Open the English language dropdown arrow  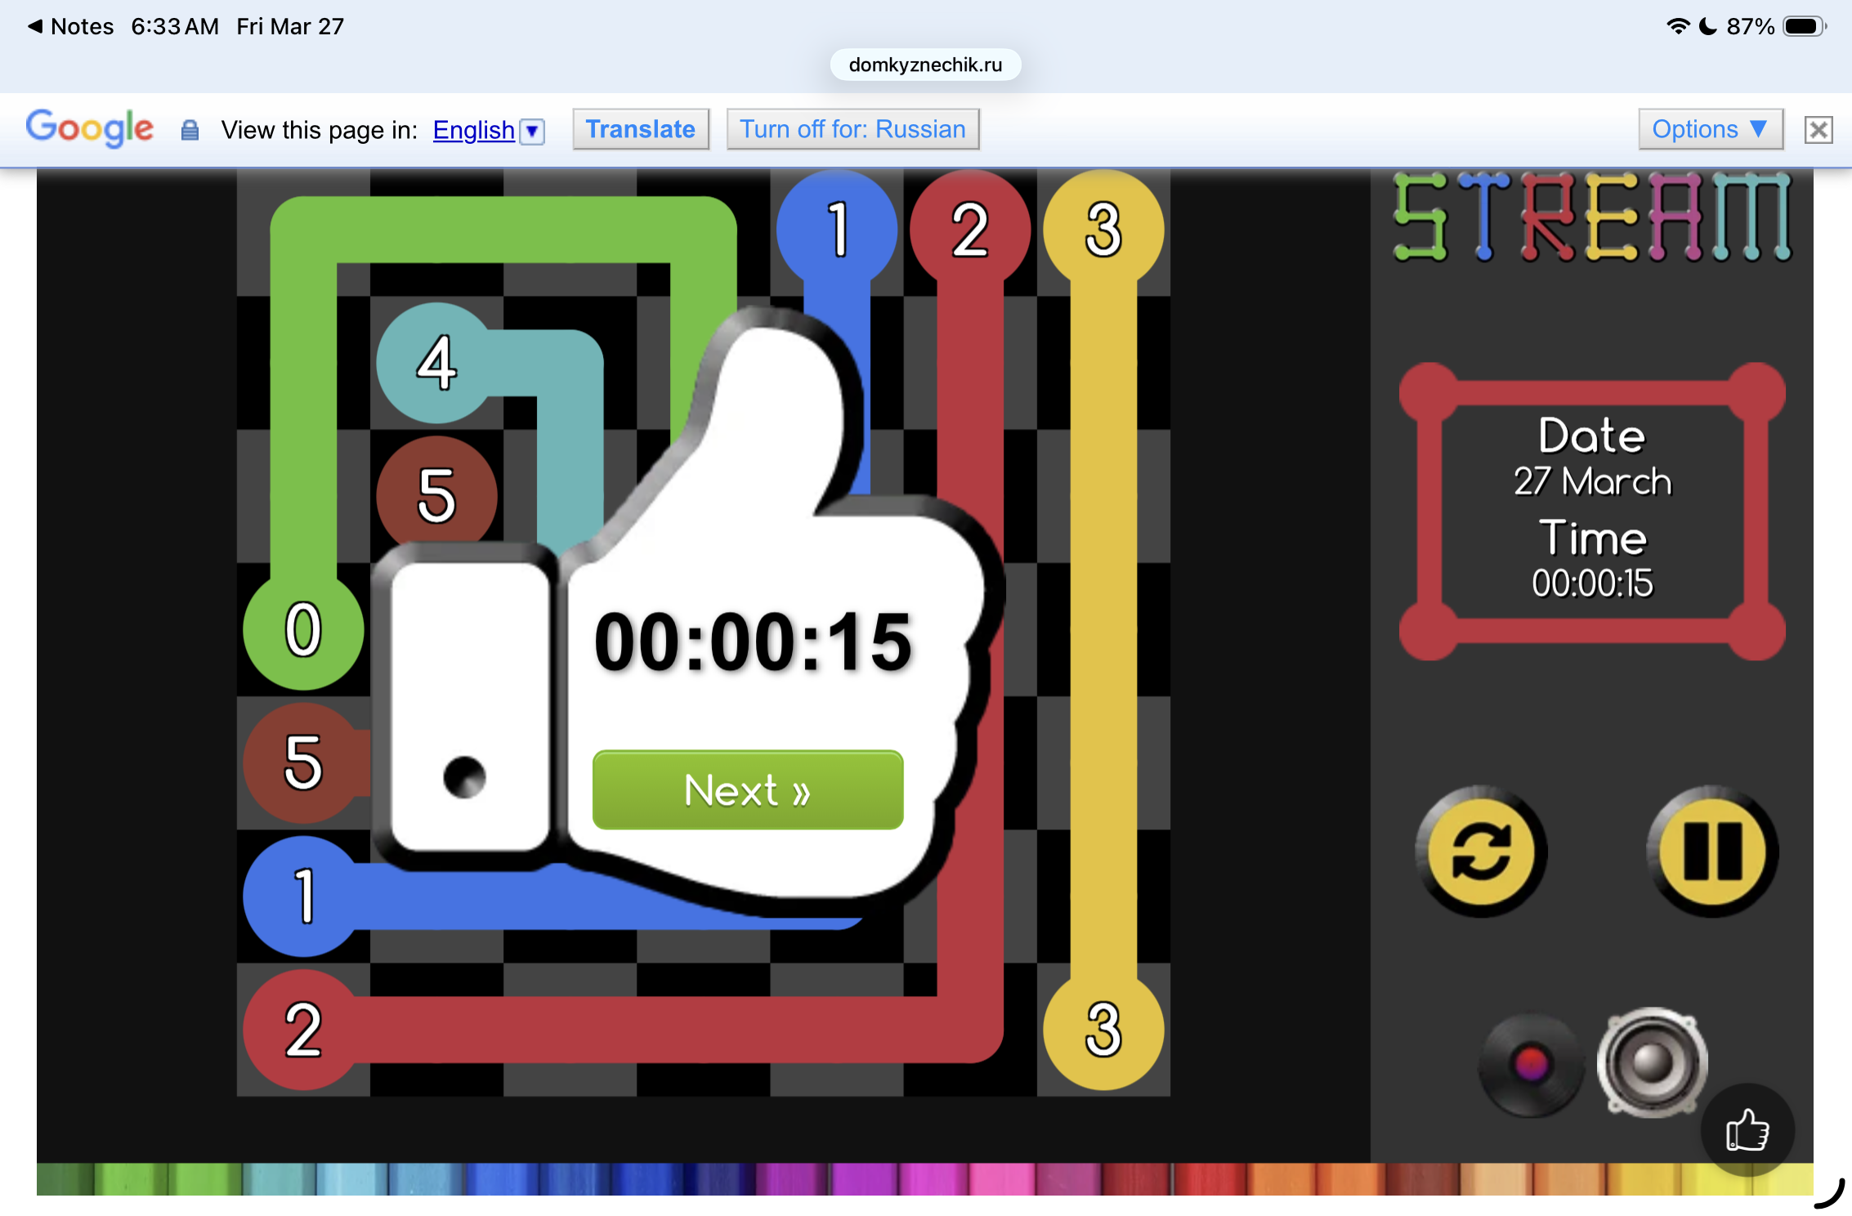point(532,131)
